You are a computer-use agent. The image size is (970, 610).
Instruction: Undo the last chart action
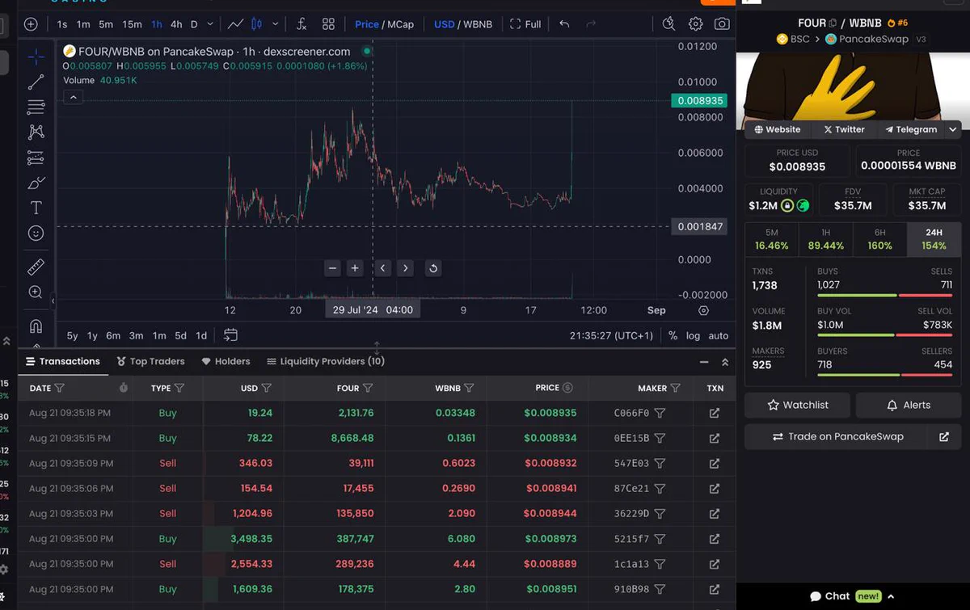click(564, 24)
